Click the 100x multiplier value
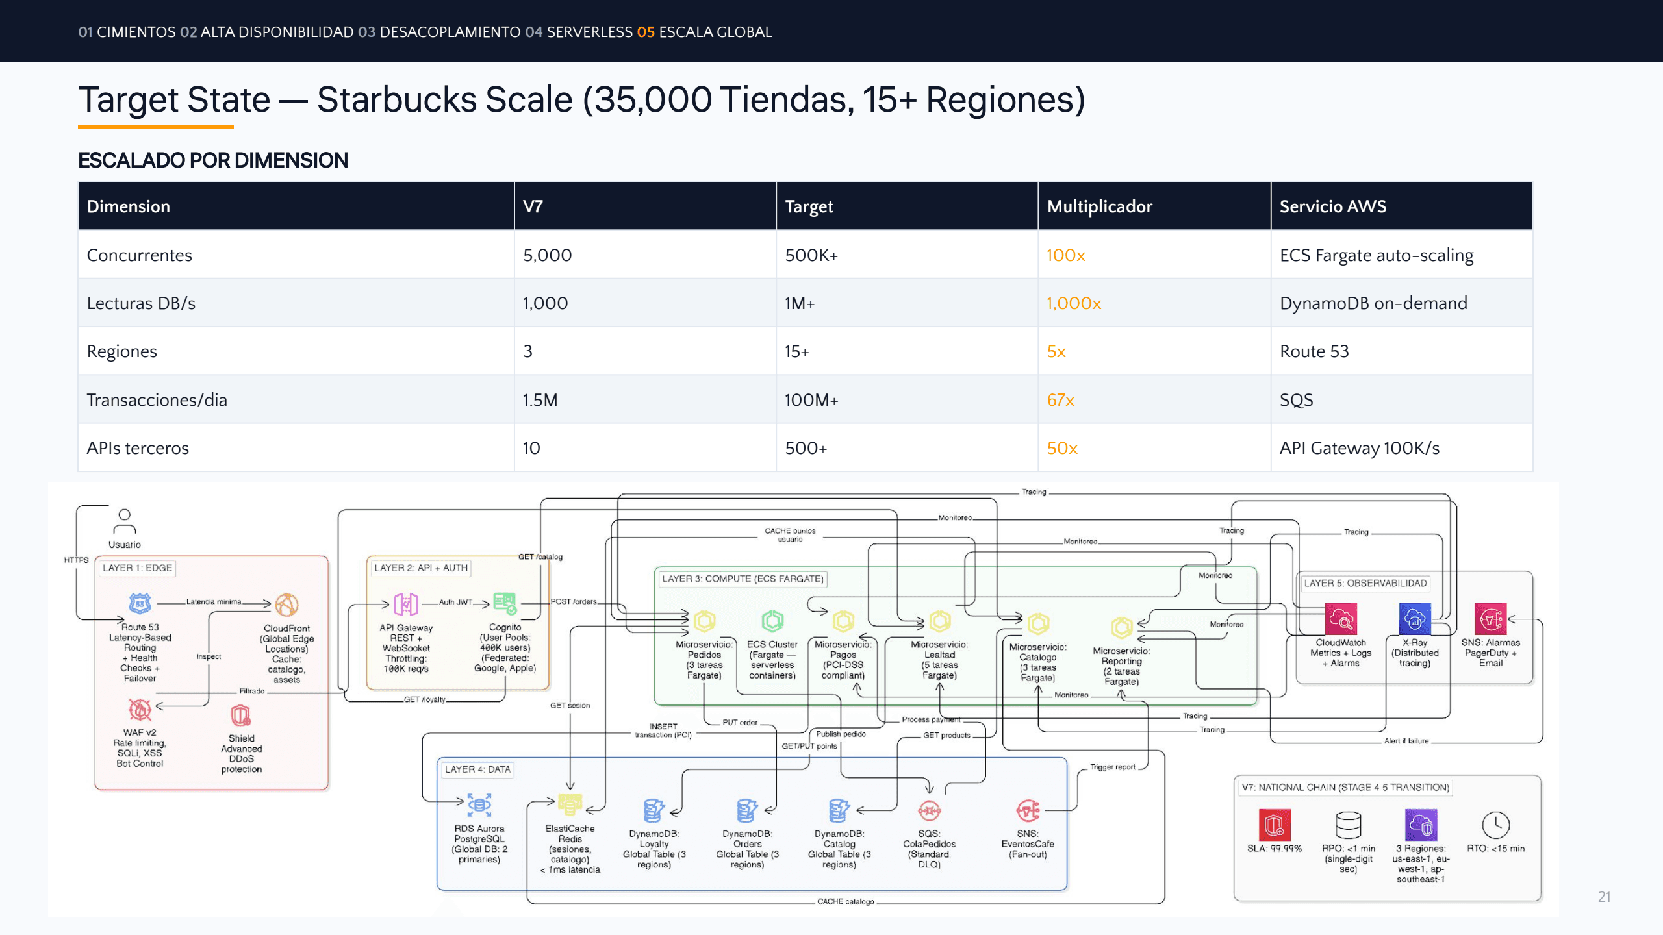This screenshot has width=1663, height=935. (x=1066, y=255)
